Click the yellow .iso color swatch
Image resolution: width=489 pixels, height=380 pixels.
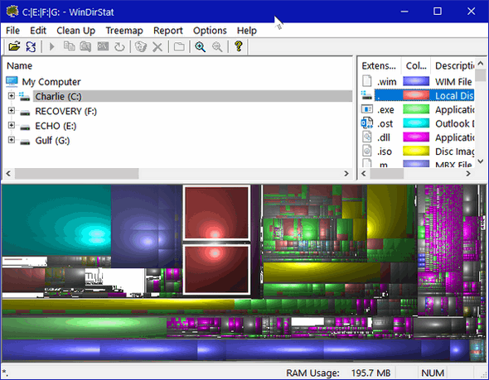coord(416,151)
